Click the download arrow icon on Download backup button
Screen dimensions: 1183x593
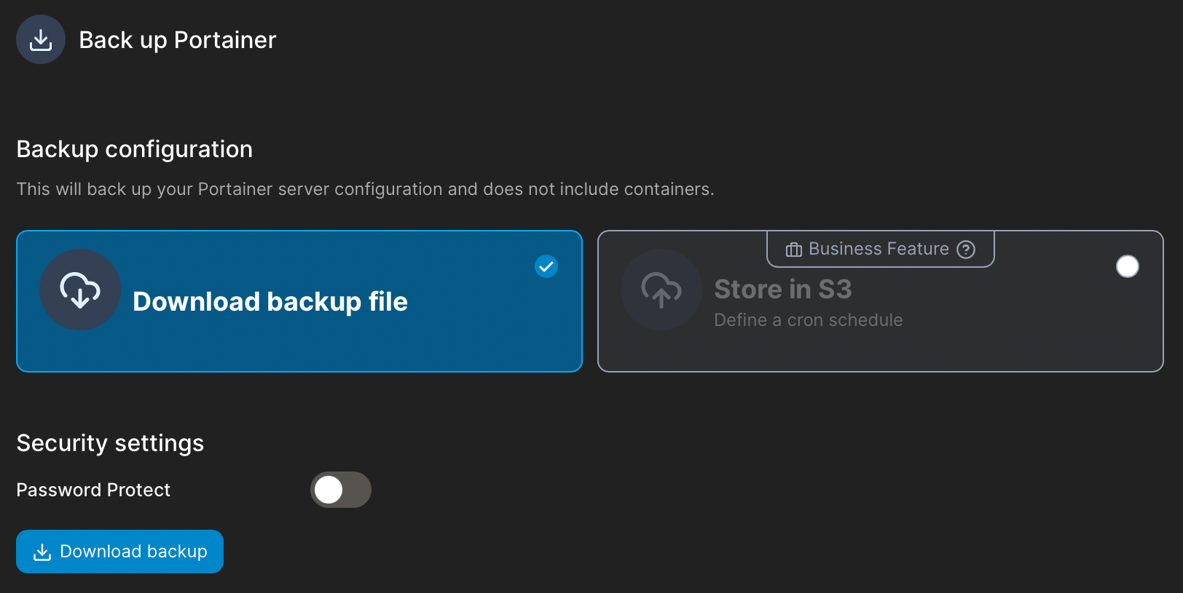(x=42, y=552)
